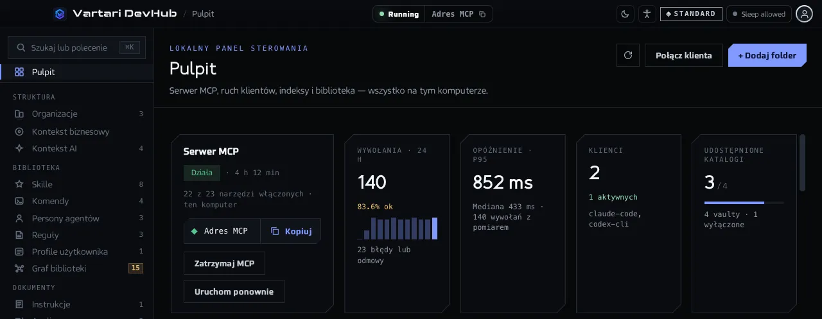Click the BIBLIOTEKA section header

coord(36,168)
